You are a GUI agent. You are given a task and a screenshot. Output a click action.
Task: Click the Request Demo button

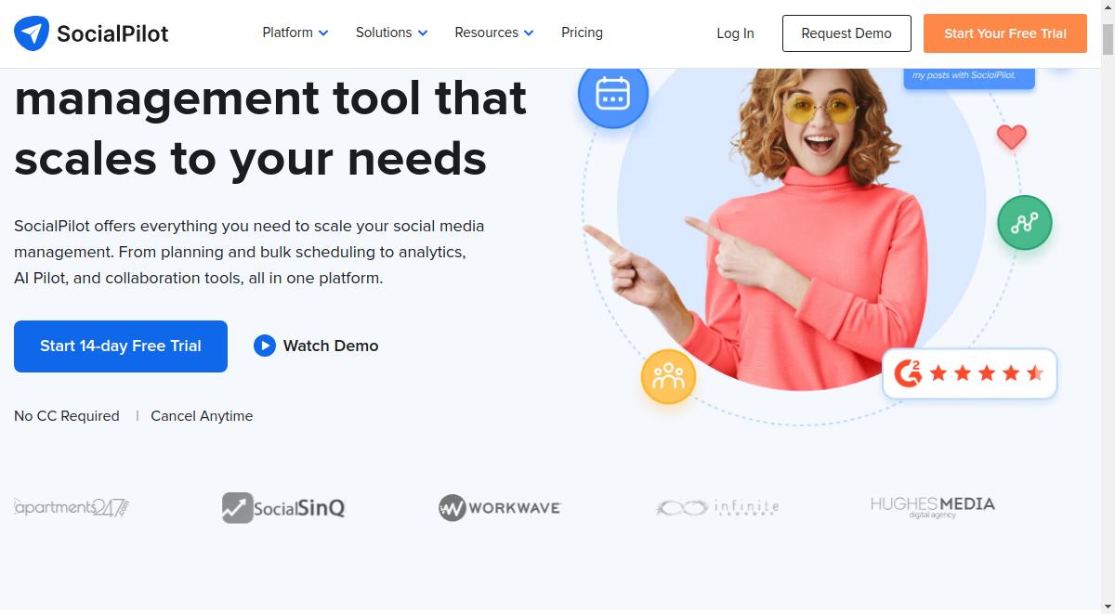(846, 33)
